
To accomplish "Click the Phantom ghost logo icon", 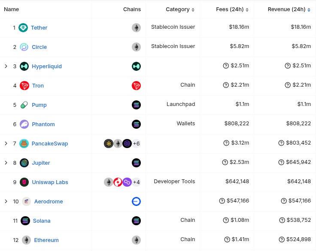I will tap(24, 124).
